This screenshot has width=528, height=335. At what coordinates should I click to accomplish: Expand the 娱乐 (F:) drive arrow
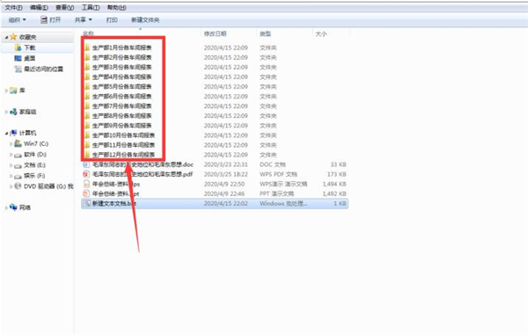[11, 176]
